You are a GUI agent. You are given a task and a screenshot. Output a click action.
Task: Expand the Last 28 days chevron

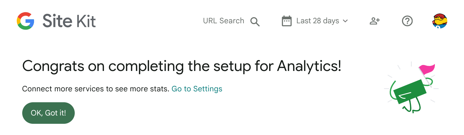(345, 21)
